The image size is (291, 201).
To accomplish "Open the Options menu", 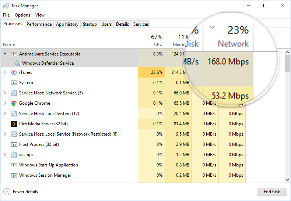I will click(x=22, y=15).
